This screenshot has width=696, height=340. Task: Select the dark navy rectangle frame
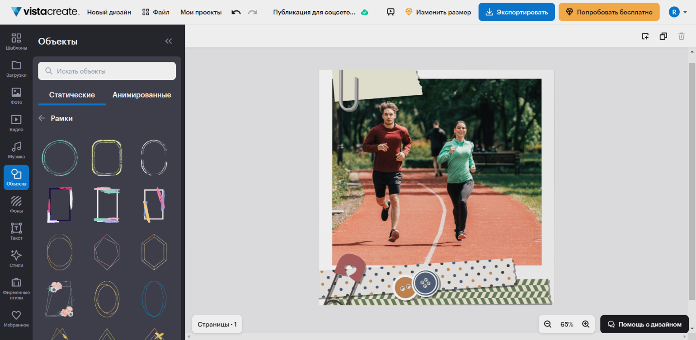60,205
